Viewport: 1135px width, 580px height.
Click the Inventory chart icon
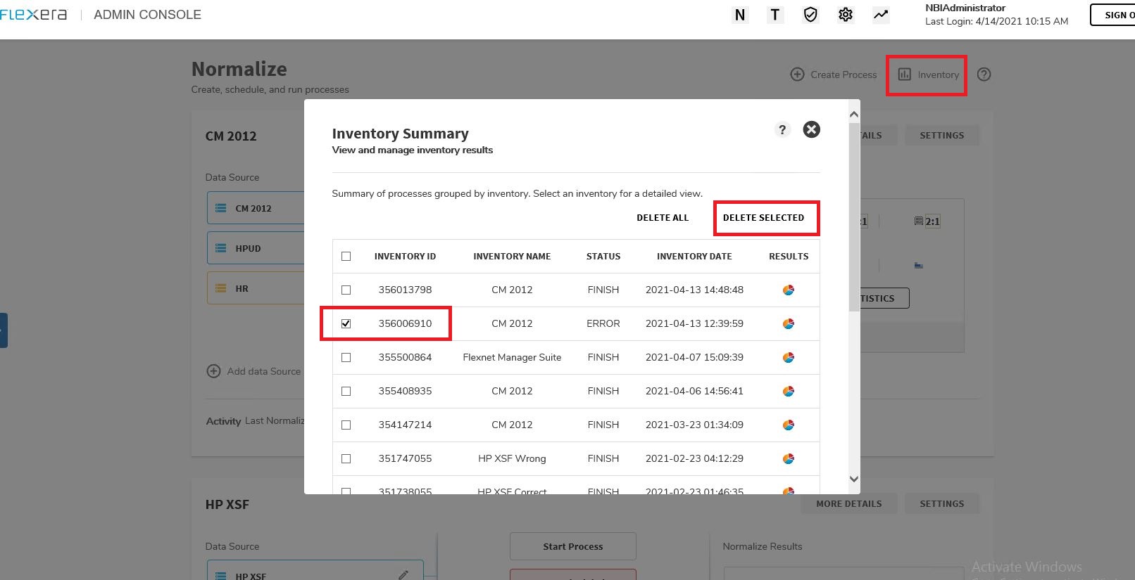[904, 75]
